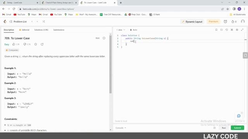This screenshot has height=139, width=248.
Task: Bookmark this page star icon
Action: [228, 9]
